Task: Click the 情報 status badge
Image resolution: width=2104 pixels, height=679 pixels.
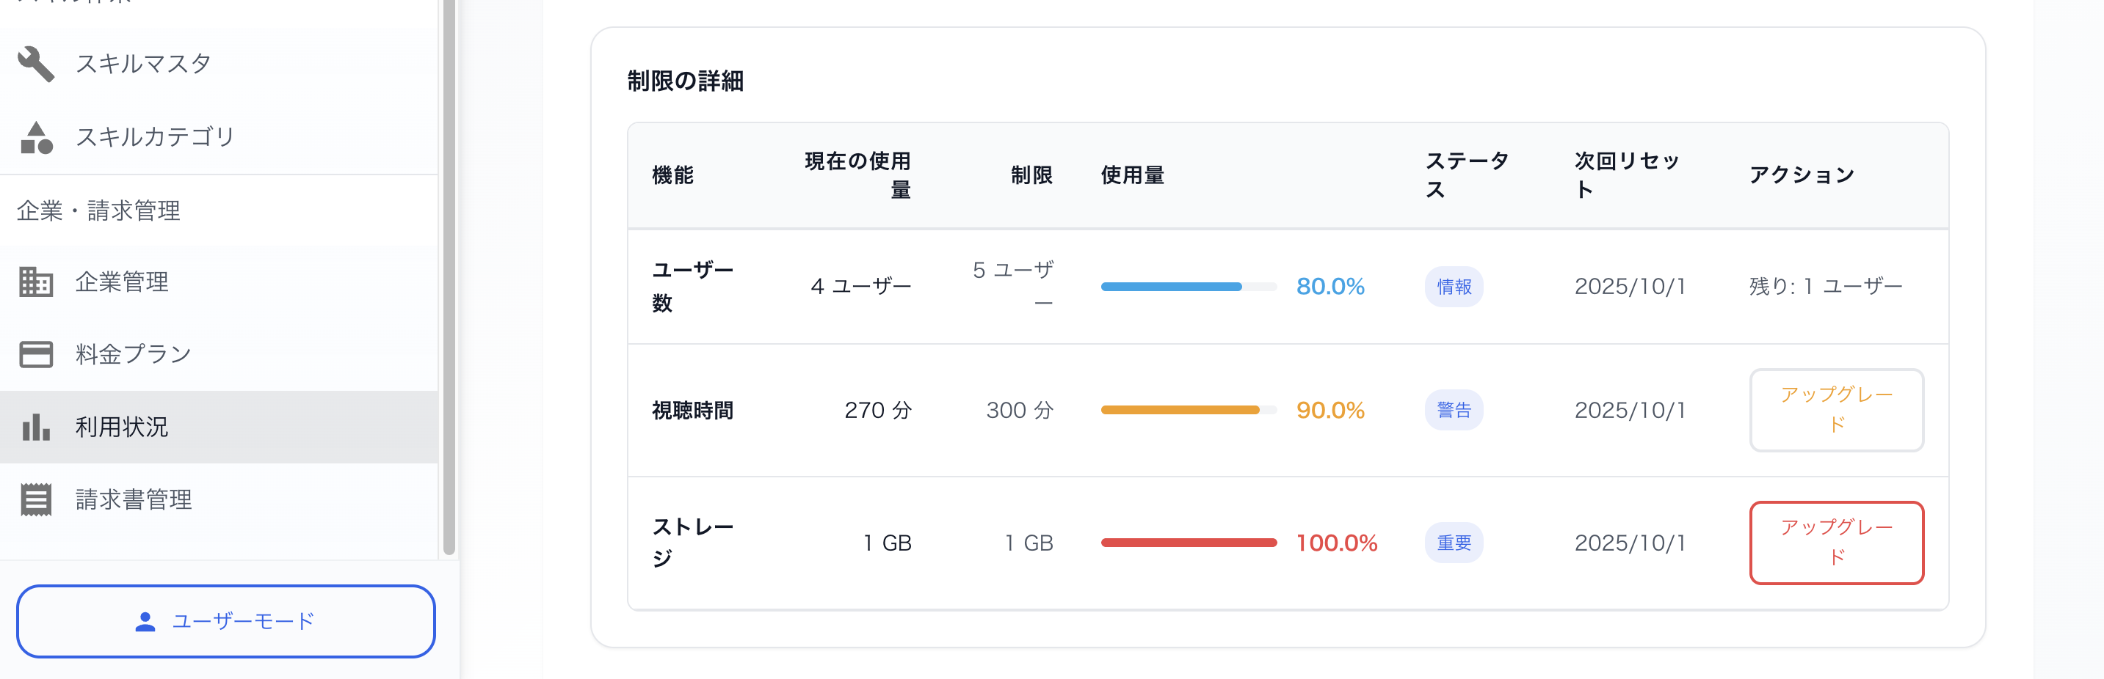Action: pyautogui.click(x=1454, y=287)
